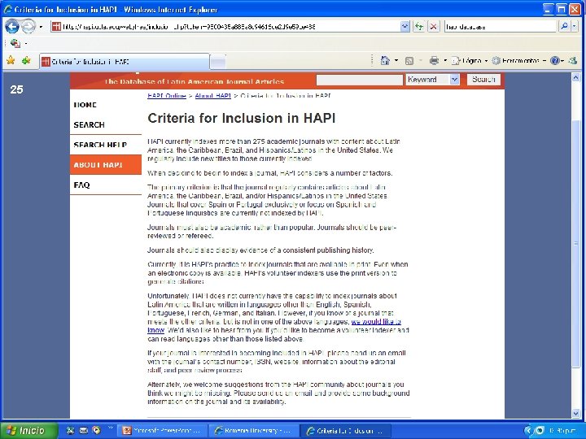Open the recent pages dropdown arrow
586x439 pixels.
(42, 27)
